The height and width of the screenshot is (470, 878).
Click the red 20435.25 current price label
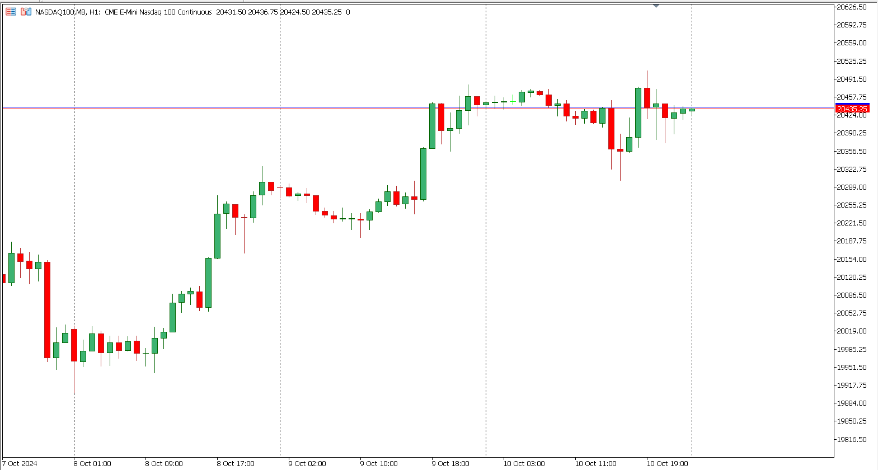(852, 109)
